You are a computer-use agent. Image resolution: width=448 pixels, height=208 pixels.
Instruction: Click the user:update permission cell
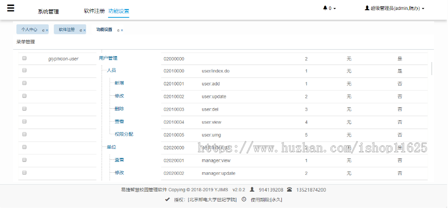tap(214, 97)
